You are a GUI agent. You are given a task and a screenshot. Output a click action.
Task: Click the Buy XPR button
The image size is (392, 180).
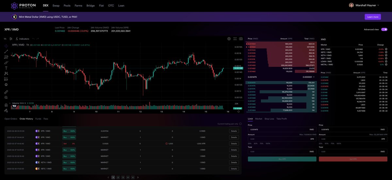pos(282,159)
